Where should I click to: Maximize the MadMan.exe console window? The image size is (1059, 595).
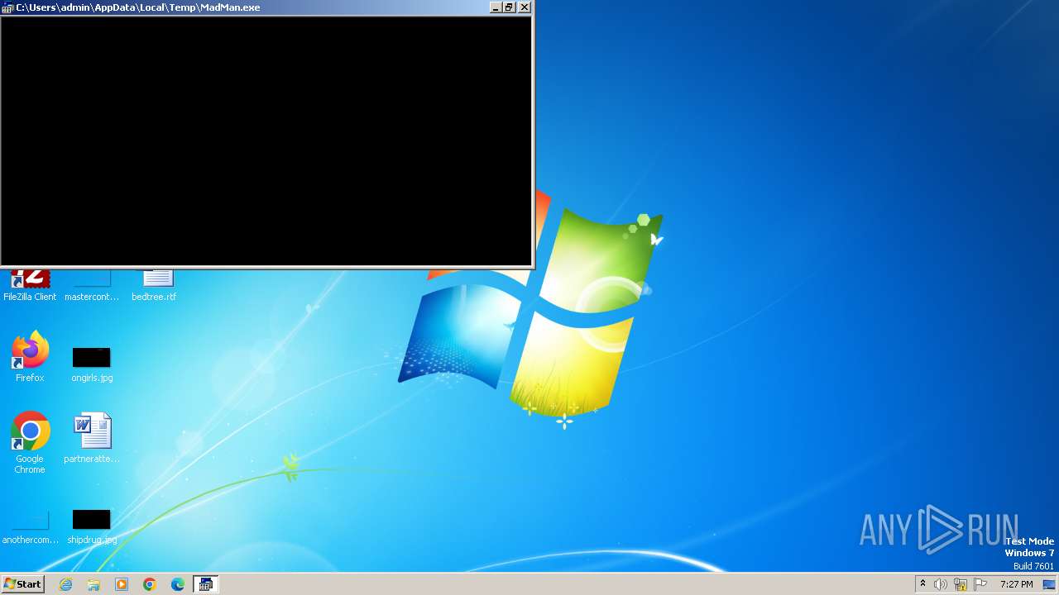pyautogui.click(x=510, y=7)
